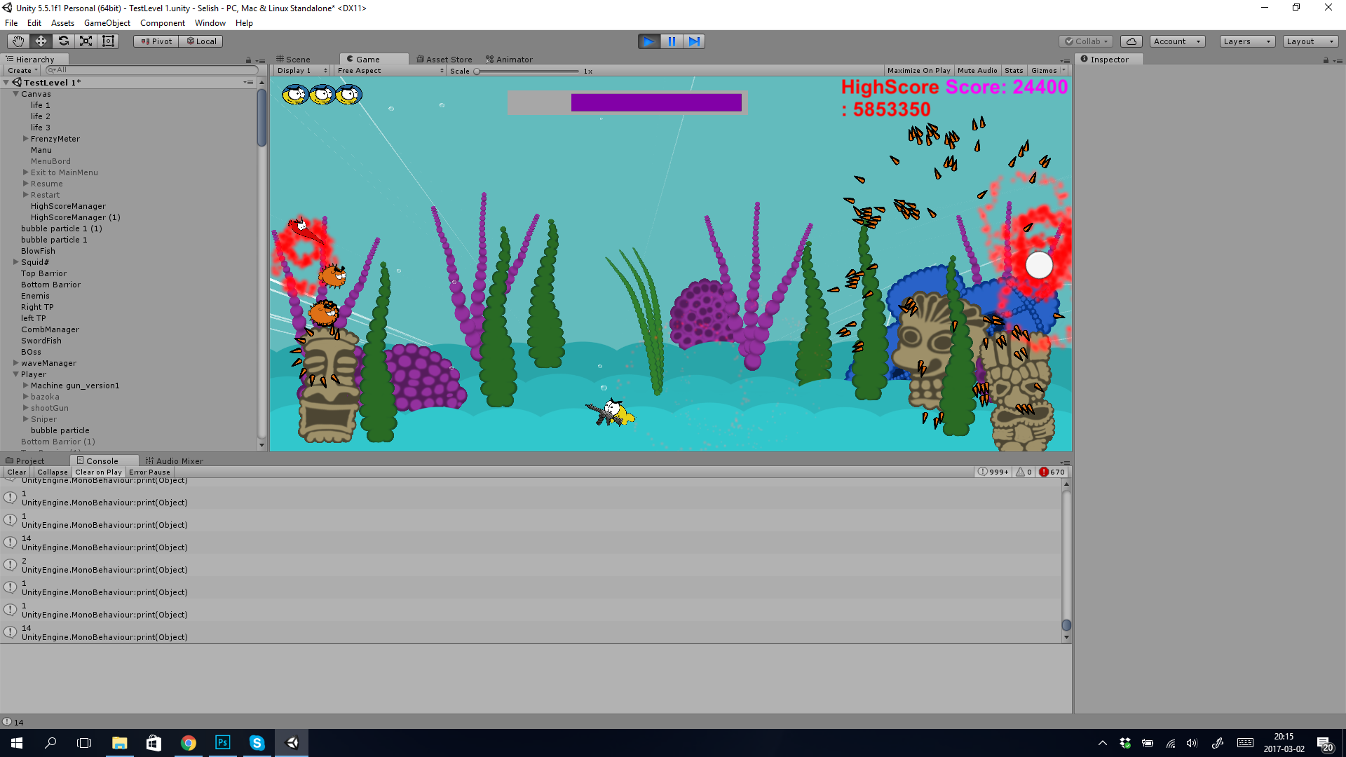Select the Scale tool
1346x757 pixels.
[x=86, y=41]
